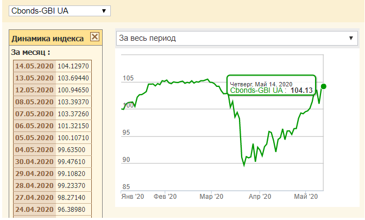Click the value 96.38980
This screenshot has height=220, width=365.
click(72, 210)
